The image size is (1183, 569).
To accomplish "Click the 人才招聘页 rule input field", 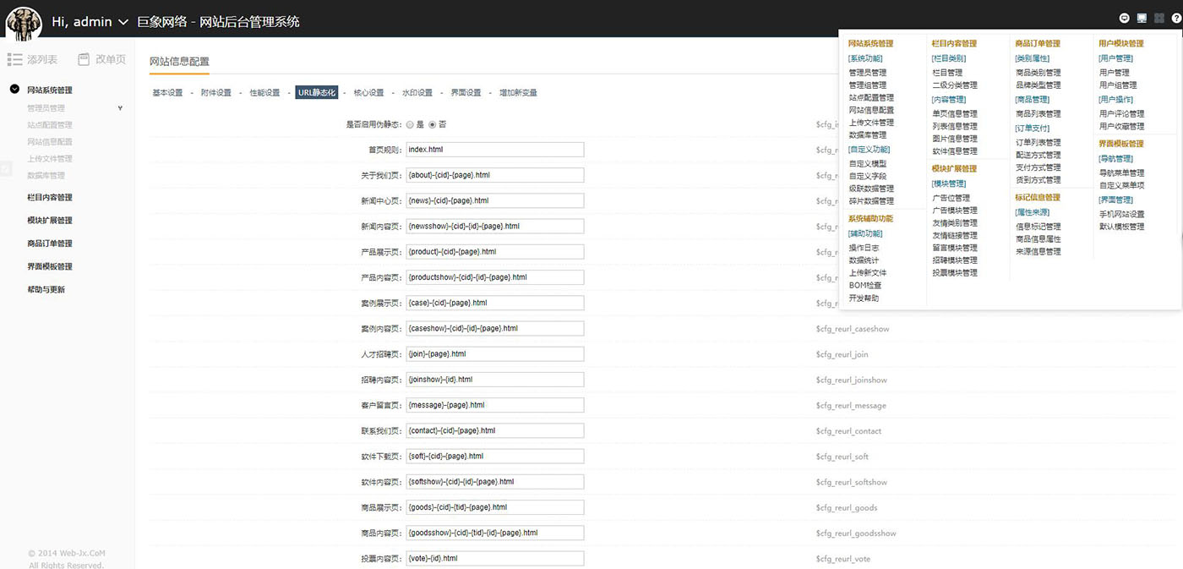I will click(494, 354).
